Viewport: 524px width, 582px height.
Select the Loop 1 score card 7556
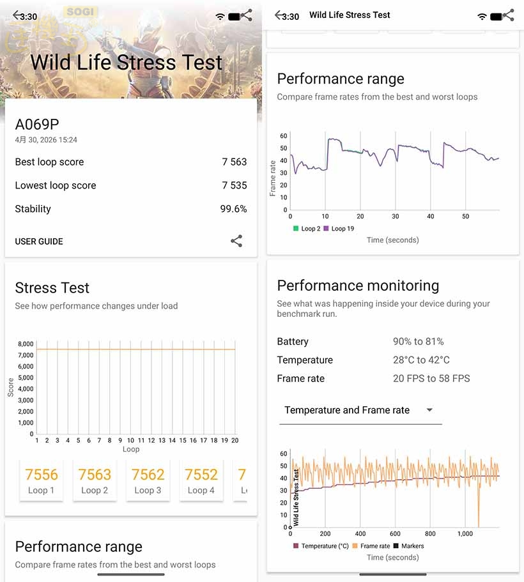[42, 480]
